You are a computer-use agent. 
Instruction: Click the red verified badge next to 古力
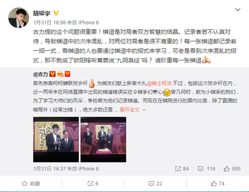point(53,74)
